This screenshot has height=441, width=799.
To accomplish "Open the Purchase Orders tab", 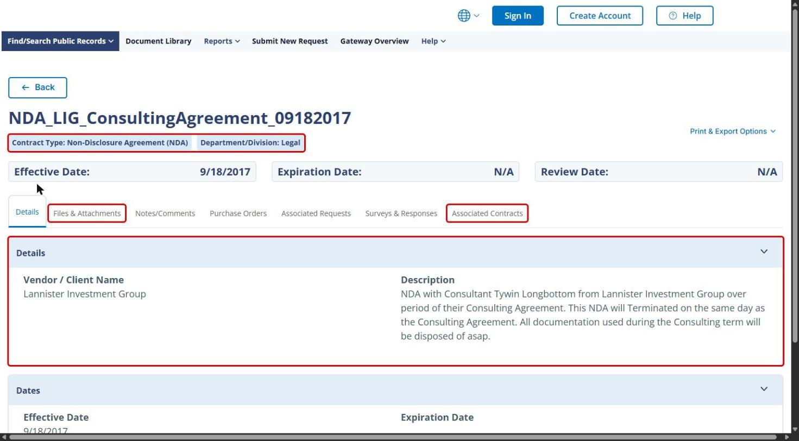I will click(x=238, y=213).
